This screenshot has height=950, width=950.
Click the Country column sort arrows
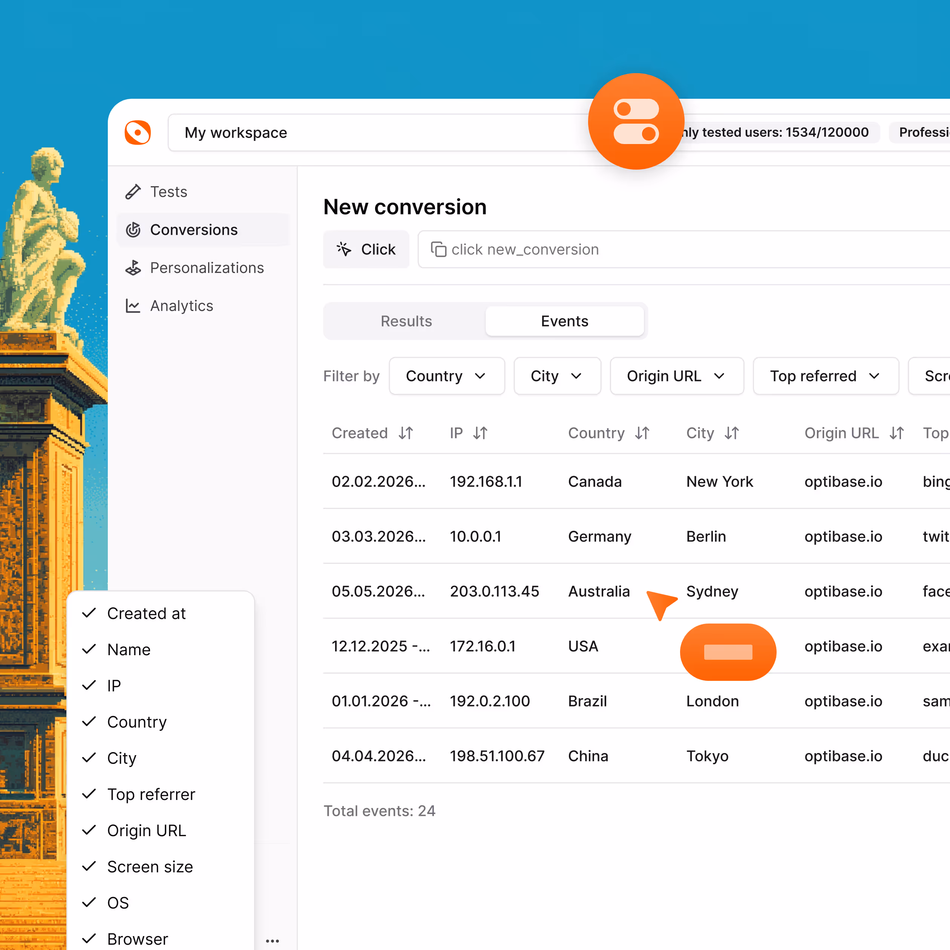pos(642,433)
